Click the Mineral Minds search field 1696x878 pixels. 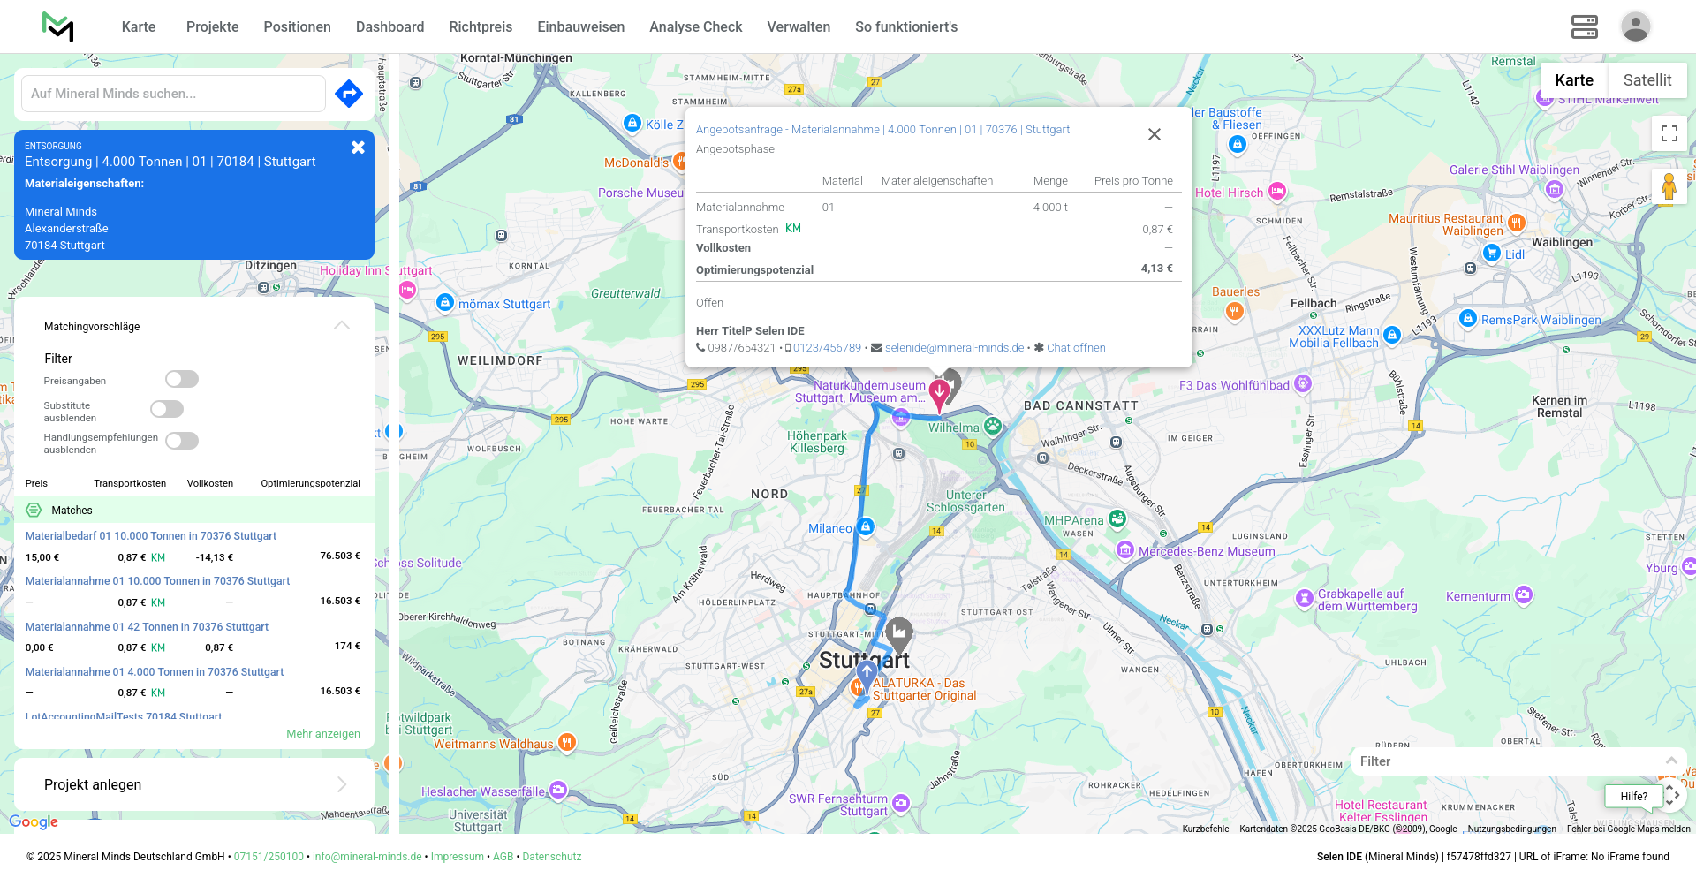tap(173, 94)
